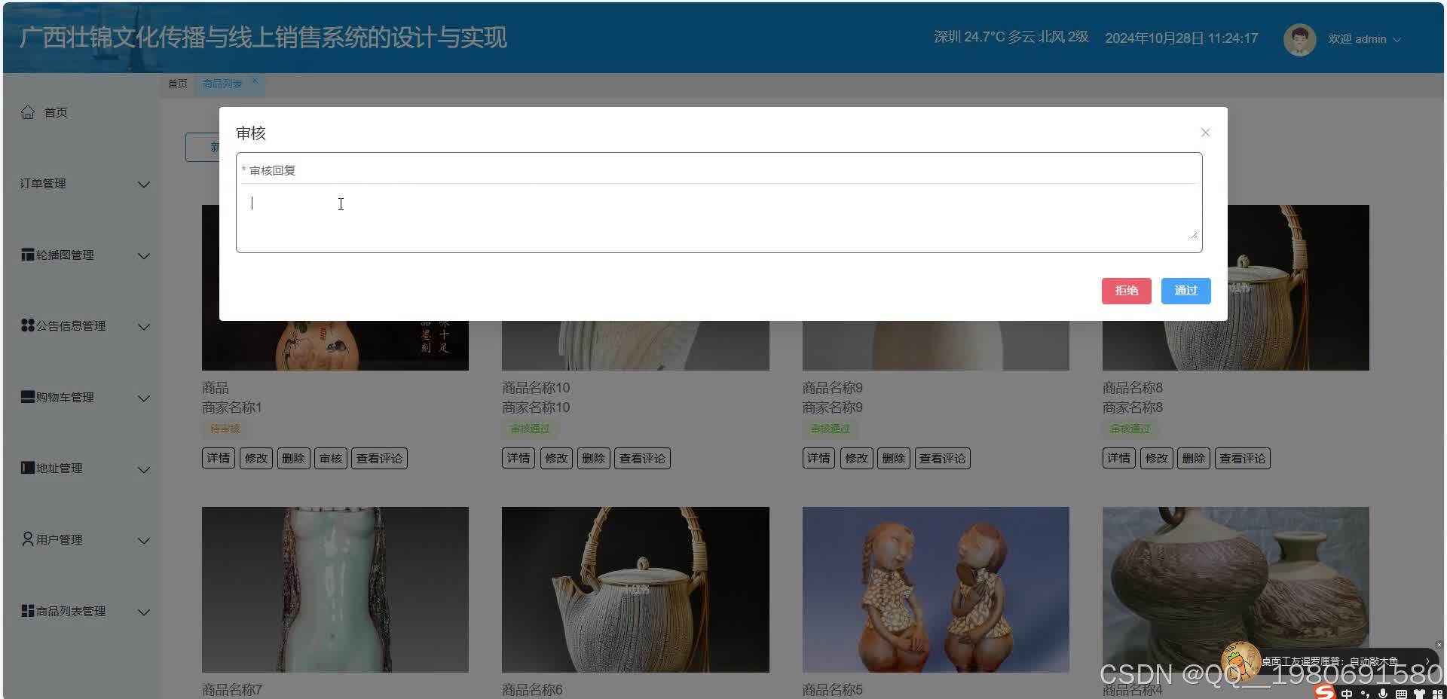Close the 审核 dialog with the X
Screen dimensions: 1447x699
coord(1204,132)
